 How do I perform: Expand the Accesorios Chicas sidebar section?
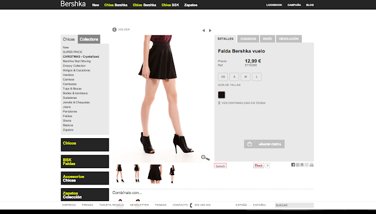click(85, 178)
